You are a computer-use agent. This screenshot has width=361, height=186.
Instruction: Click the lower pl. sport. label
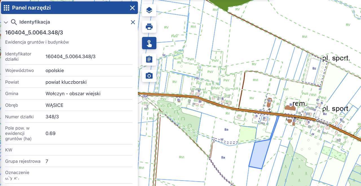click(336, 109)
